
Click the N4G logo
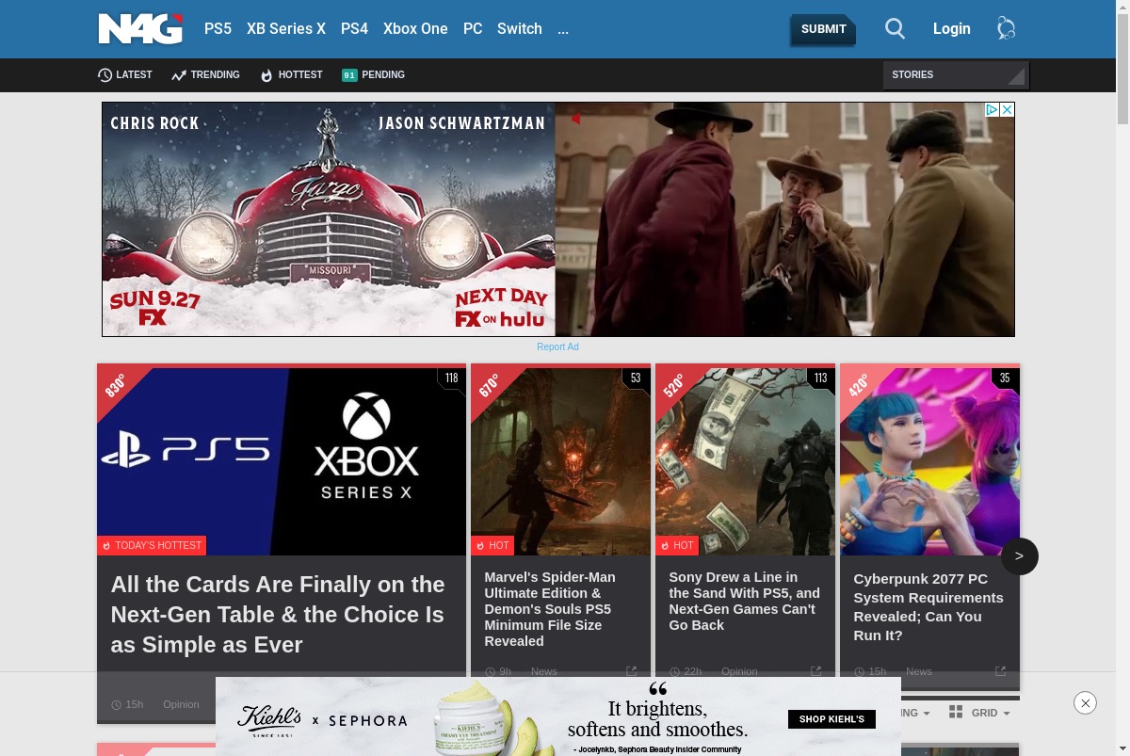click(140, 28)
